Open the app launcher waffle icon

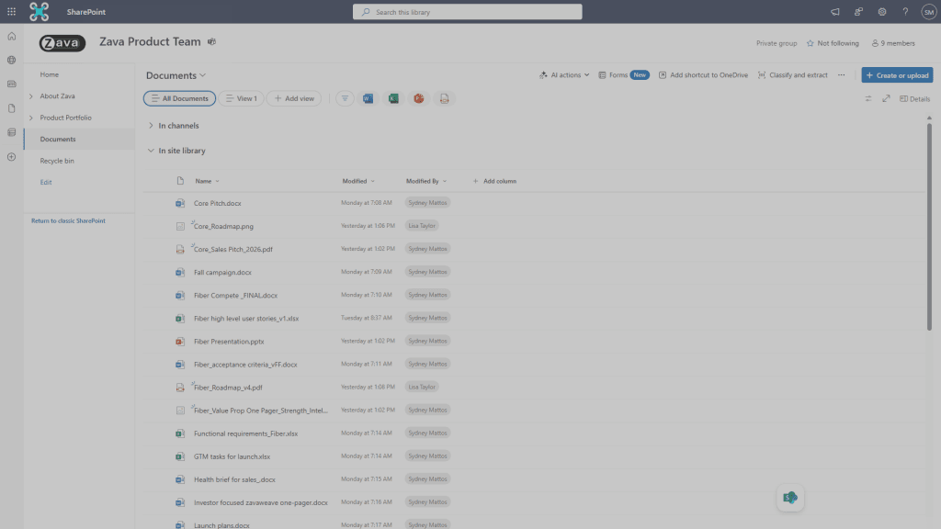click(x=11, y=11)
